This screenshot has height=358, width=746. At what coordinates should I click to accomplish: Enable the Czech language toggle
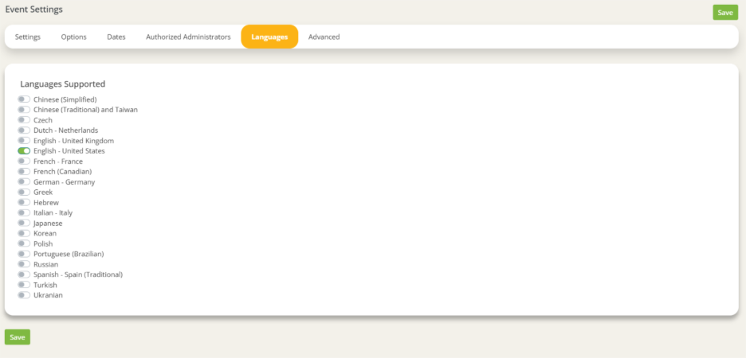click(x=24, y=120)
